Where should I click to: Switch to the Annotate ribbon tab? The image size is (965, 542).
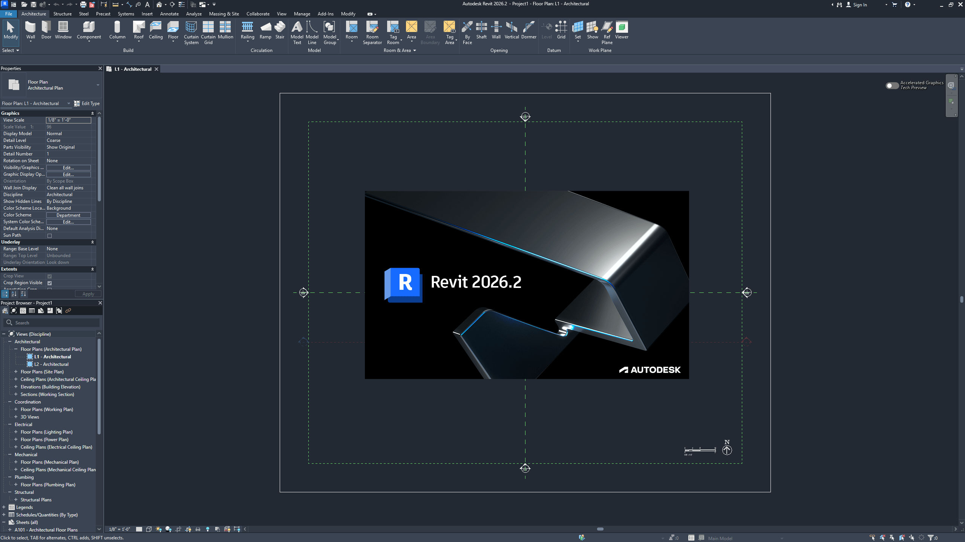click(169, 14)
